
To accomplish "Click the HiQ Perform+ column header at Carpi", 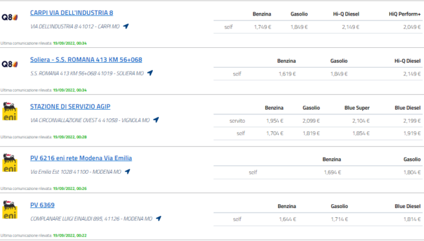I will 405,14.
